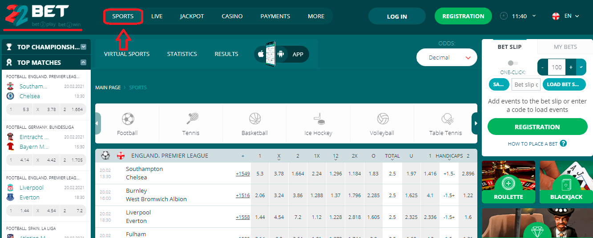The image size is (593, 238).
Task: Open the Roulette casino game
Action: [508, 182]
